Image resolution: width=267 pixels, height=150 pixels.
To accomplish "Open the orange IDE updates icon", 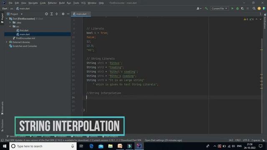I will [x=259, y=8].
